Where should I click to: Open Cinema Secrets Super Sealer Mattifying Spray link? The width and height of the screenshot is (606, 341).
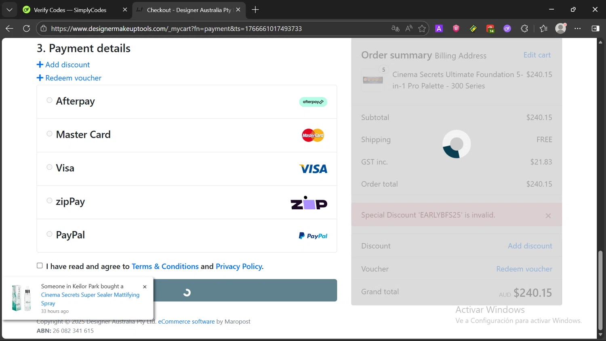pyautogui.click(x=90, y=299)
